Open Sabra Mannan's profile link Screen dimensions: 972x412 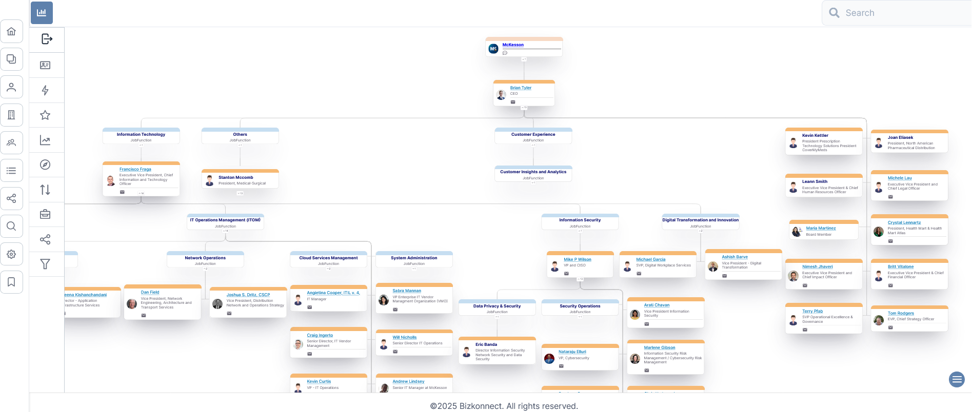pyautogui.click(x=407, y=291)
